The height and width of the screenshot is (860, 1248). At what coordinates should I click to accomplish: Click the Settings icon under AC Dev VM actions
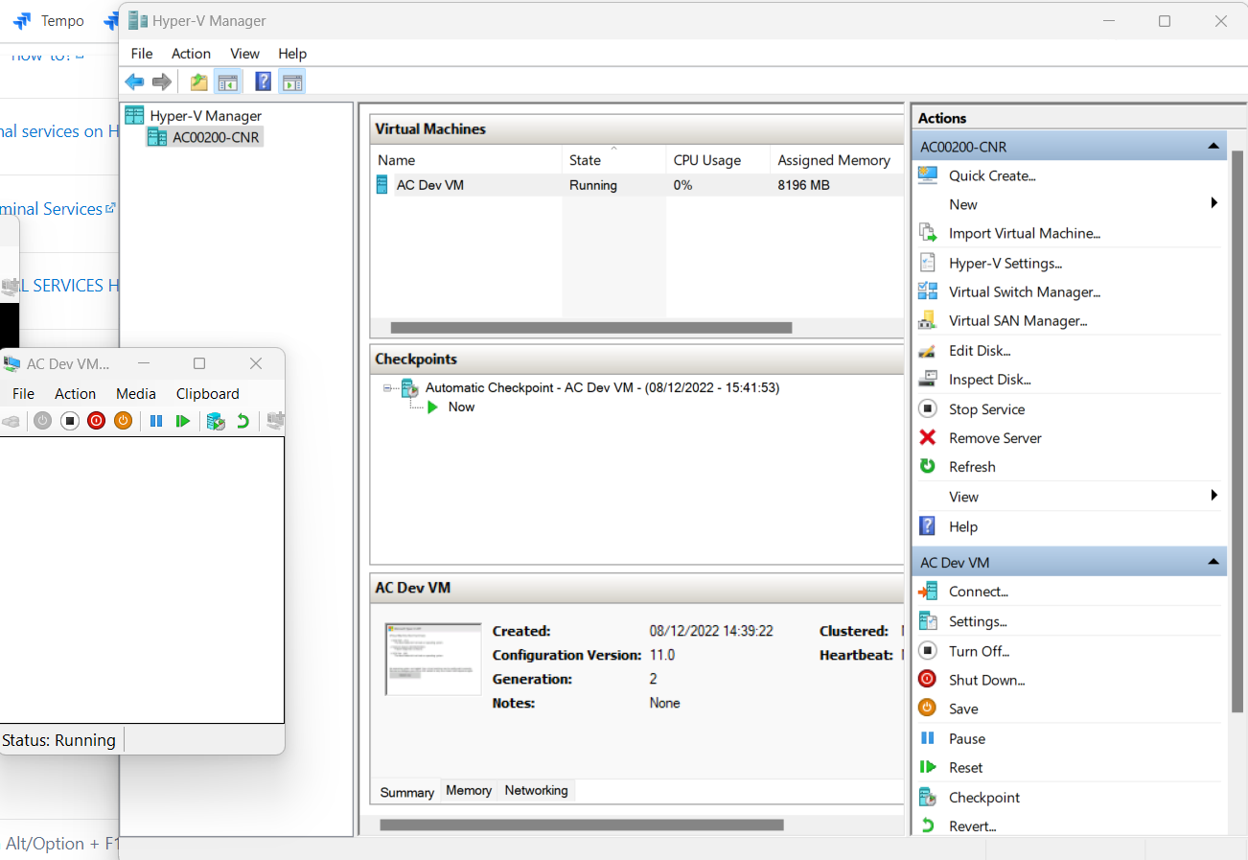[927, 621]
